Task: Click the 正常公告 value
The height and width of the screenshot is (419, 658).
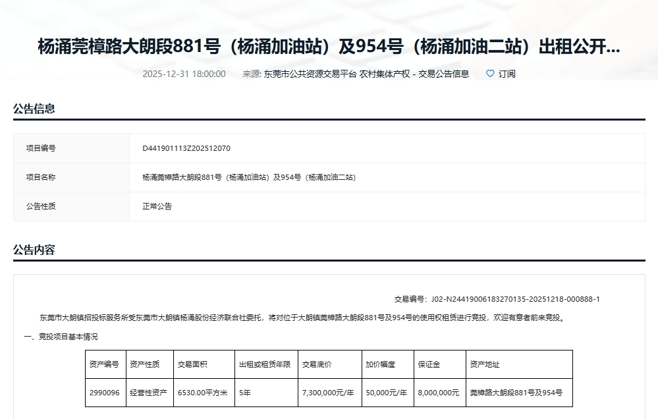Action: tap(157, 206)
